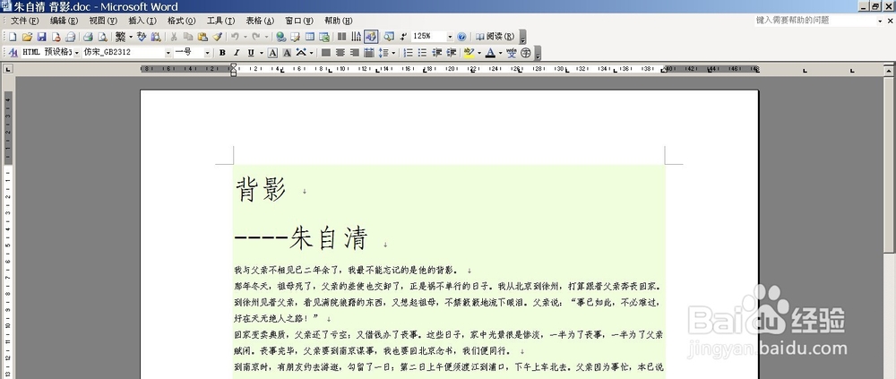Click the Cut scissors icon
This screenshot has width=896, height=379.
coord(174,37)
